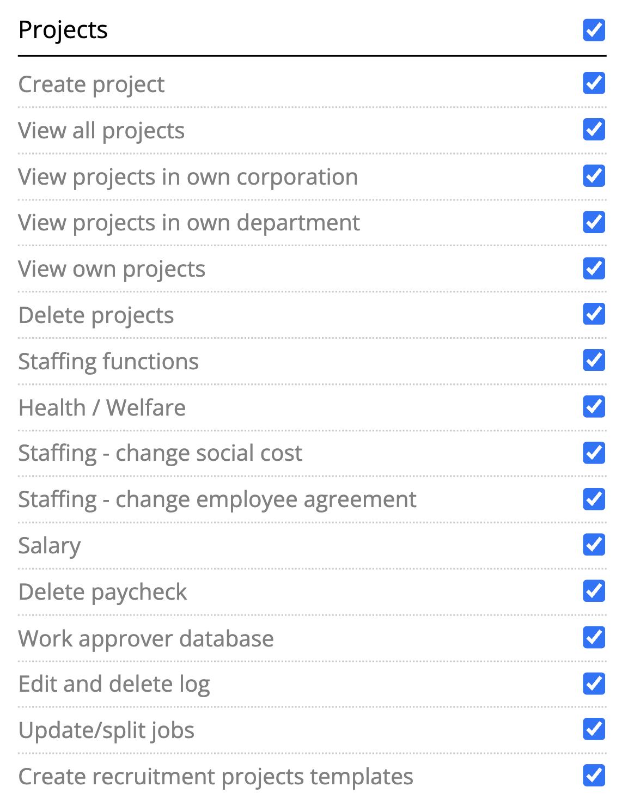Uncheck the View own projects box
The width and height of the screenshot is (622, 805).
pyautogui.click(x=594, y=269)
